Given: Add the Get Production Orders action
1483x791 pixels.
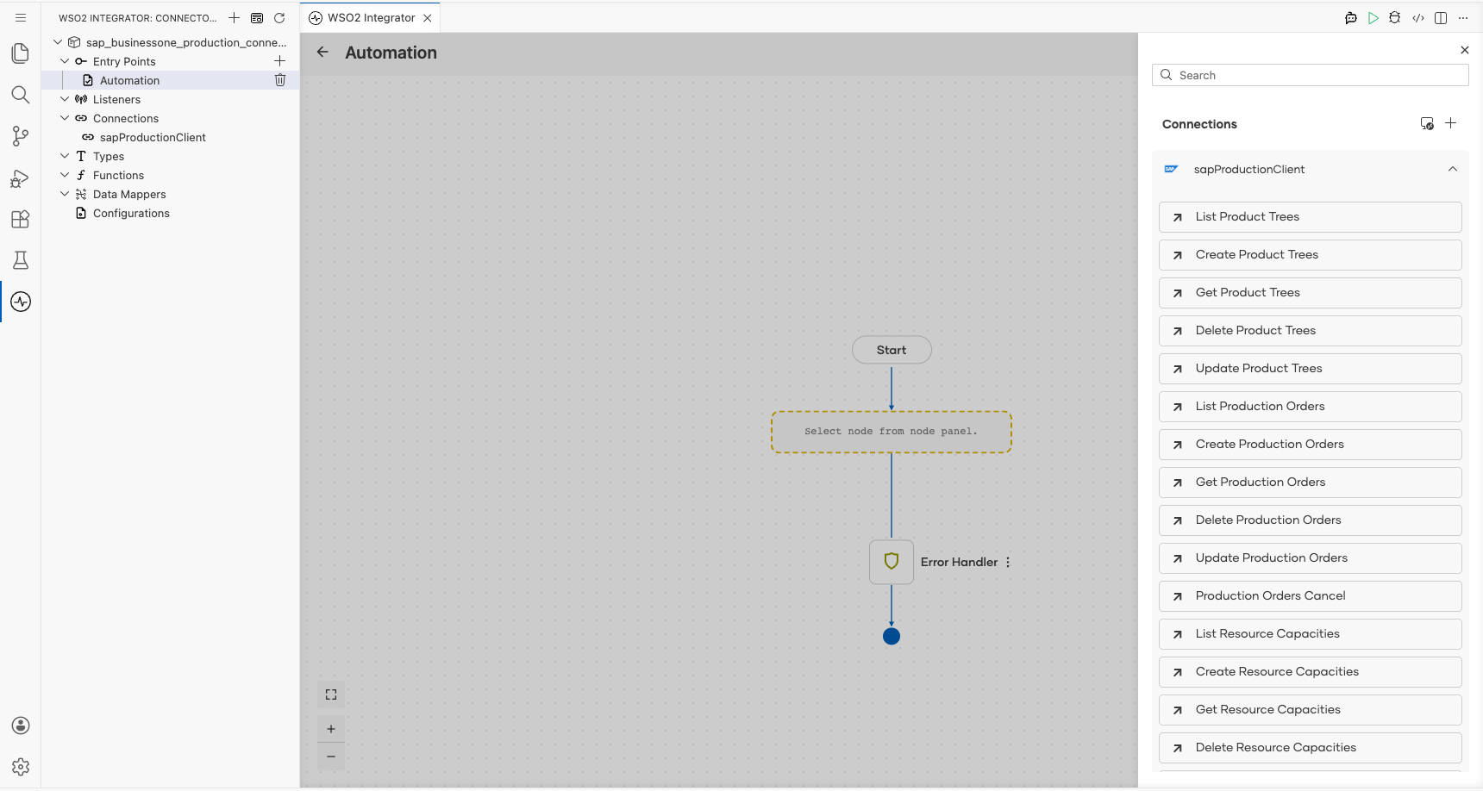Looking at the screenshot, I should click(x=1311, y=483).
